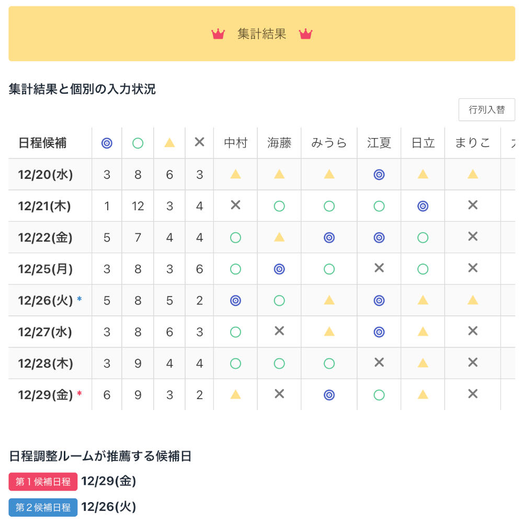Select the 中村 column header
523x523 pixels.
tap(235, 143)
